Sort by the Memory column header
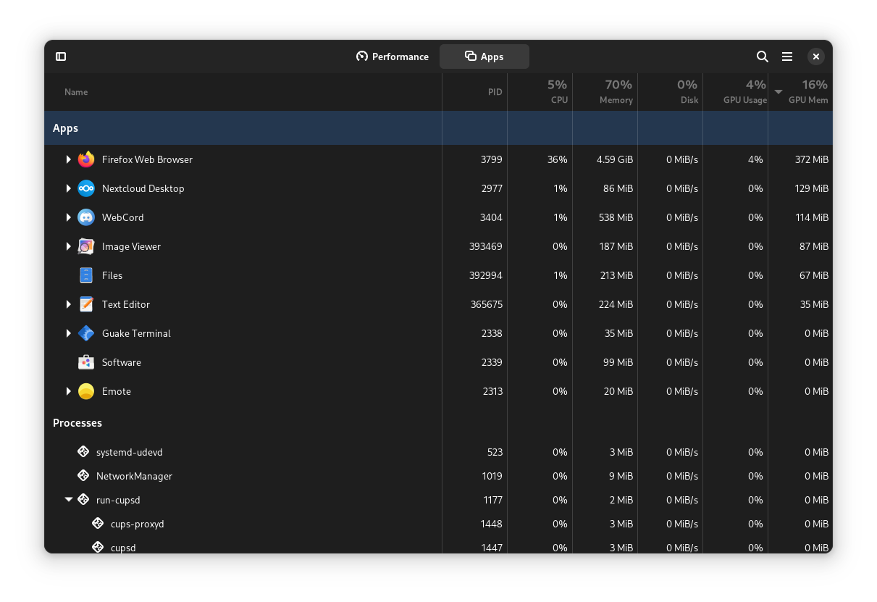Viewport: 877px width, 602px height. point(605,92)
